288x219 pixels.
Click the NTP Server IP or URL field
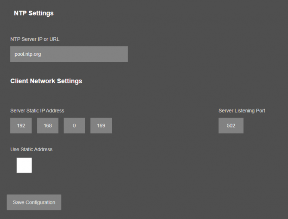tap(69, 54)
